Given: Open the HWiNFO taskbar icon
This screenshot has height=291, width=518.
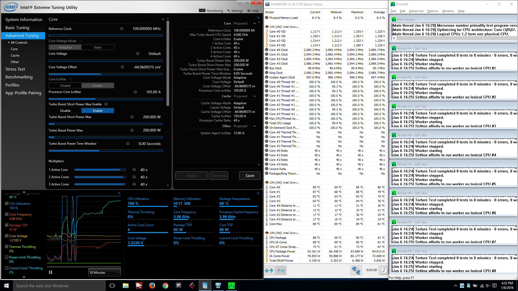Looking at the screenshot, I should (x=218, y=286).
